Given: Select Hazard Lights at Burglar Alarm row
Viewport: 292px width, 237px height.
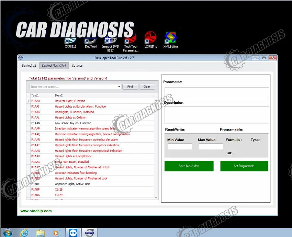Looking at the screenshot, I should pos(90,106).
